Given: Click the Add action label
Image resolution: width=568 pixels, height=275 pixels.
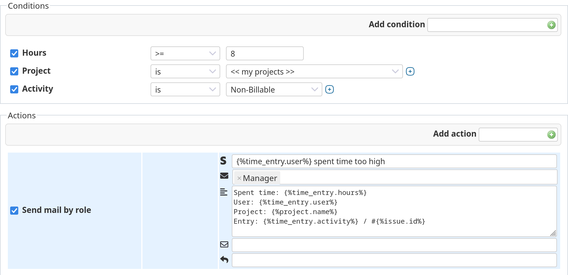Looking at the screenshot, I should 455,134.
